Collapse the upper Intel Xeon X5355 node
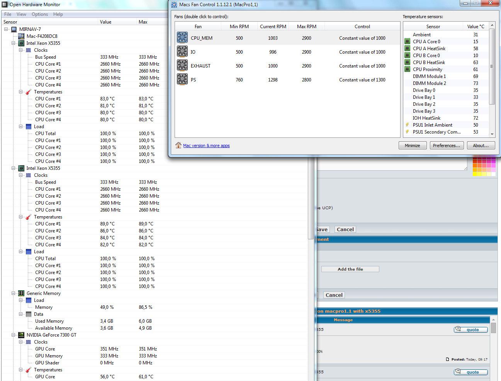 click(x=14, y=43)
